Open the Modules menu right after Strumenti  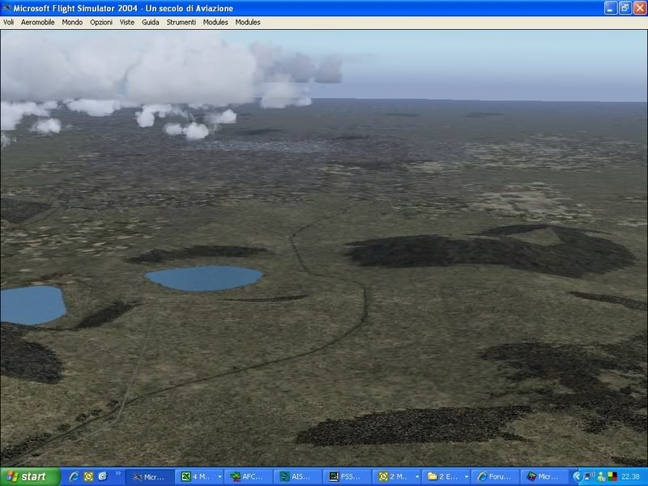(215, 23)
